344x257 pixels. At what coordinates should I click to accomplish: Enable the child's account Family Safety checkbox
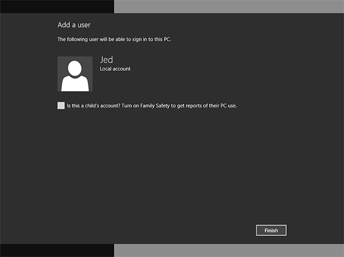coord(61,105)
